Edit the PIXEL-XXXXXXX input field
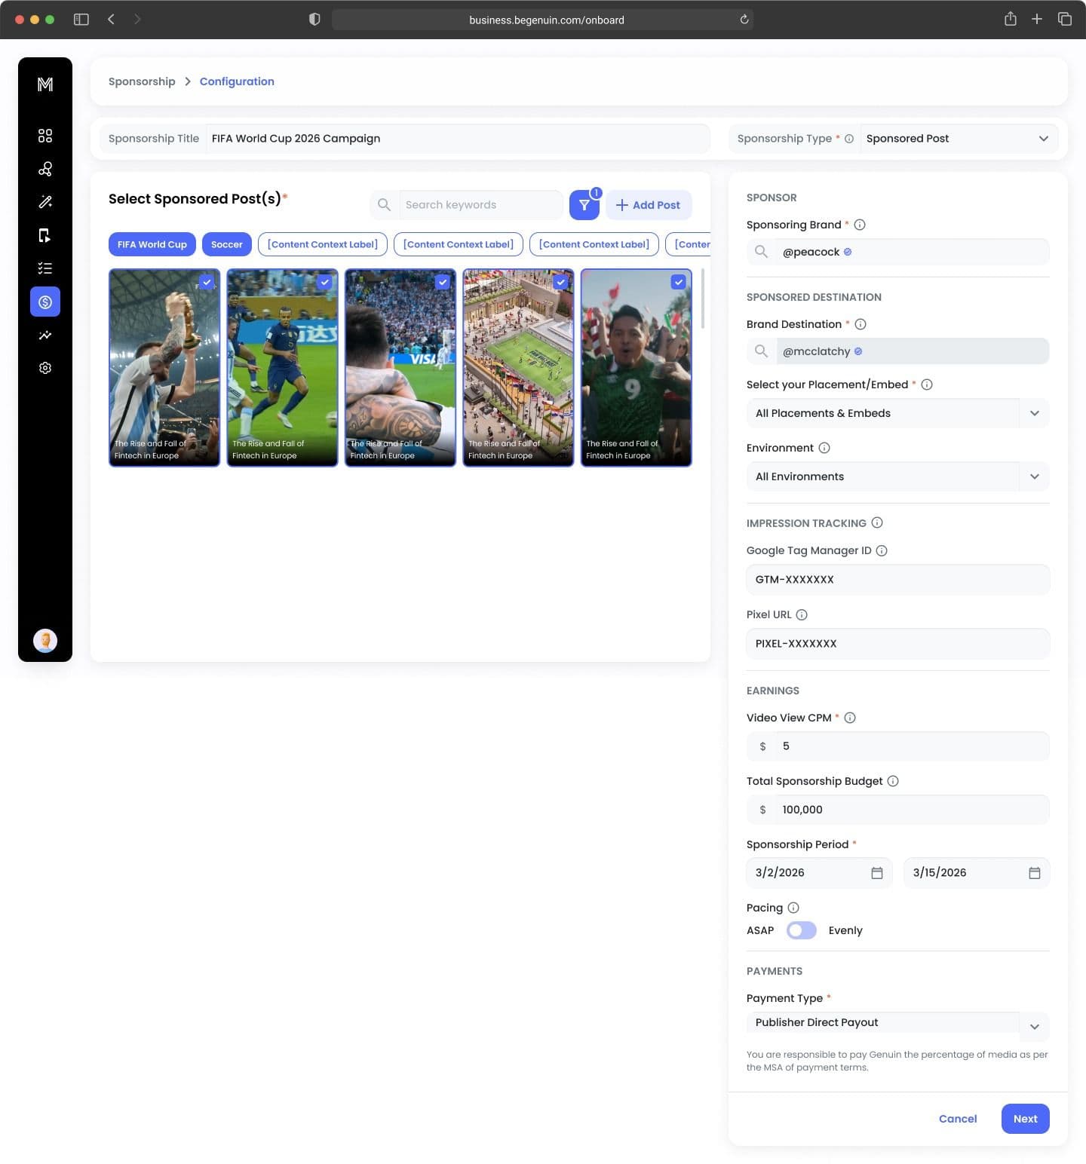This screenshot has width=1086, height=1164. point(897,644)
